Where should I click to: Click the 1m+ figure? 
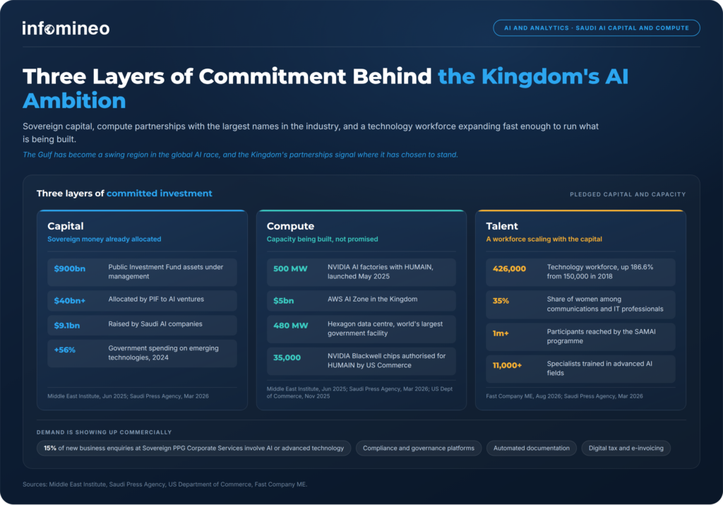pyautogui.click(x=501, y=333)
